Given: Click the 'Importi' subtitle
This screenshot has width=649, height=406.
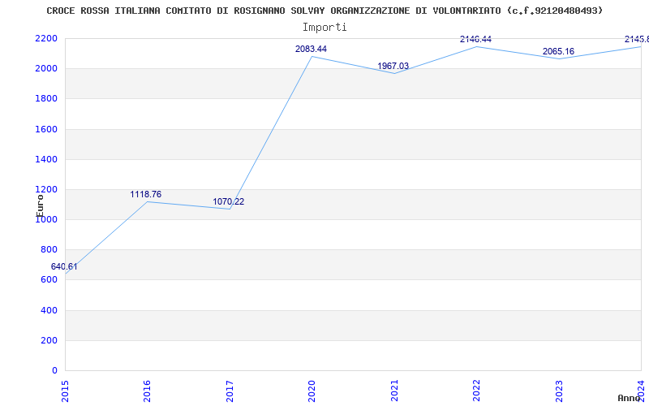Looking at the screenshot, I should (324, 28).
